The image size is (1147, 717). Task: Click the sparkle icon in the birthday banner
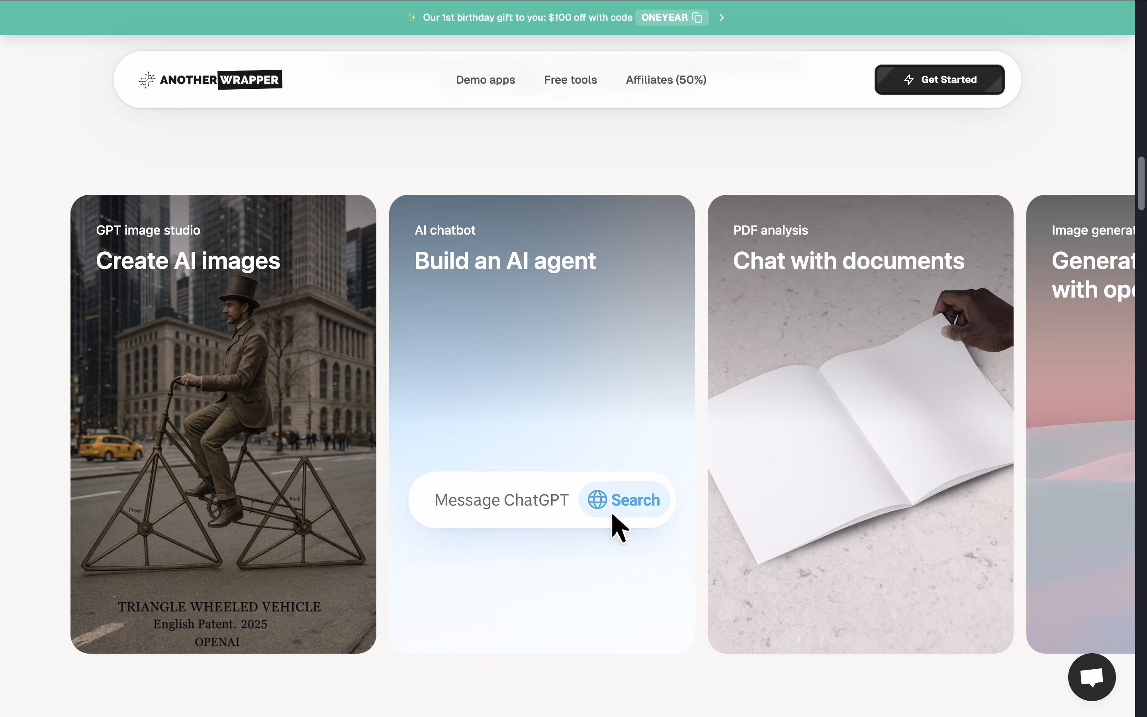click(412, 18)
